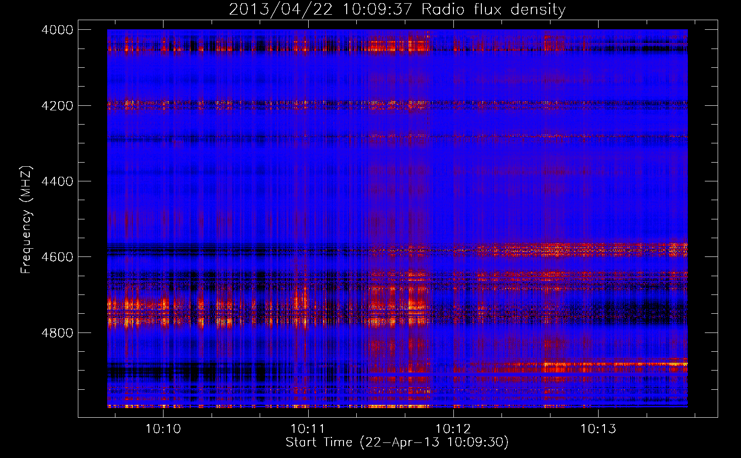This screenshot has height=458, width=741.
Task: Click the 4400 frequency axis label
Action: tap(57, 181)
